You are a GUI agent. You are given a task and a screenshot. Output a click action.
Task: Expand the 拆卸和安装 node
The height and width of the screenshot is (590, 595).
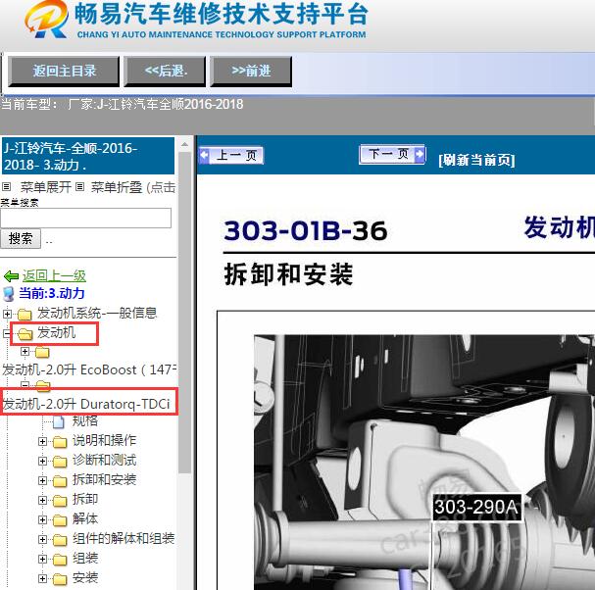coord(43,481)
